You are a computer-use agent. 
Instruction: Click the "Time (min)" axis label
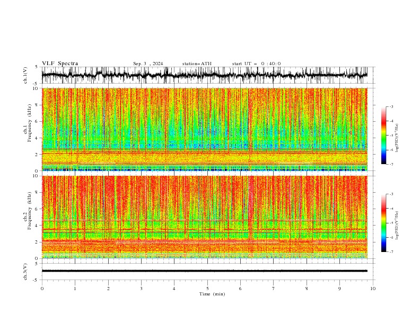tap(212, 294)
